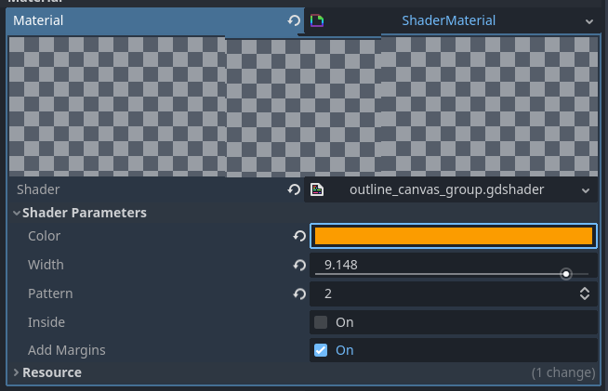Reset the Color shader parameter

click(x=299, y=236)
